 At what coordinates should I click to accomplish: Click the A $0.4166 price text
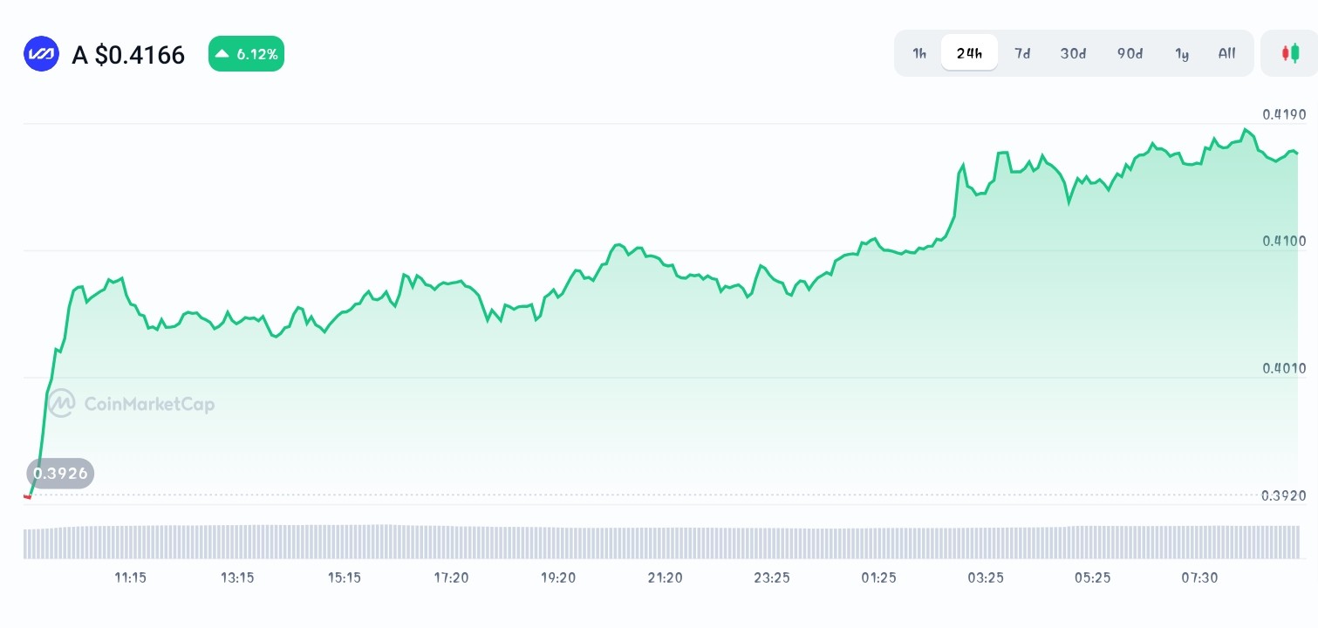click(128, 54)
